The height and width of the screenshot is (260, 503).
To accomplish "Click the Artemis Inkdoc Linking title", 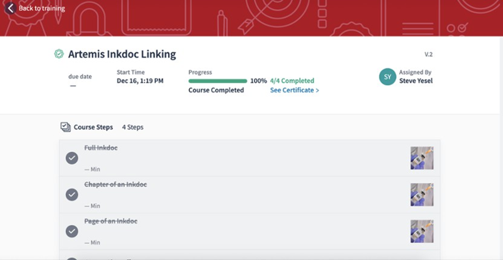I will (122, 54).
